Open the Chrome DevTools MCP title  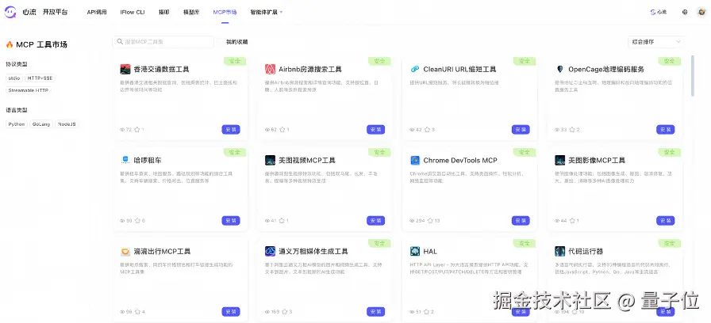(460, 160)
